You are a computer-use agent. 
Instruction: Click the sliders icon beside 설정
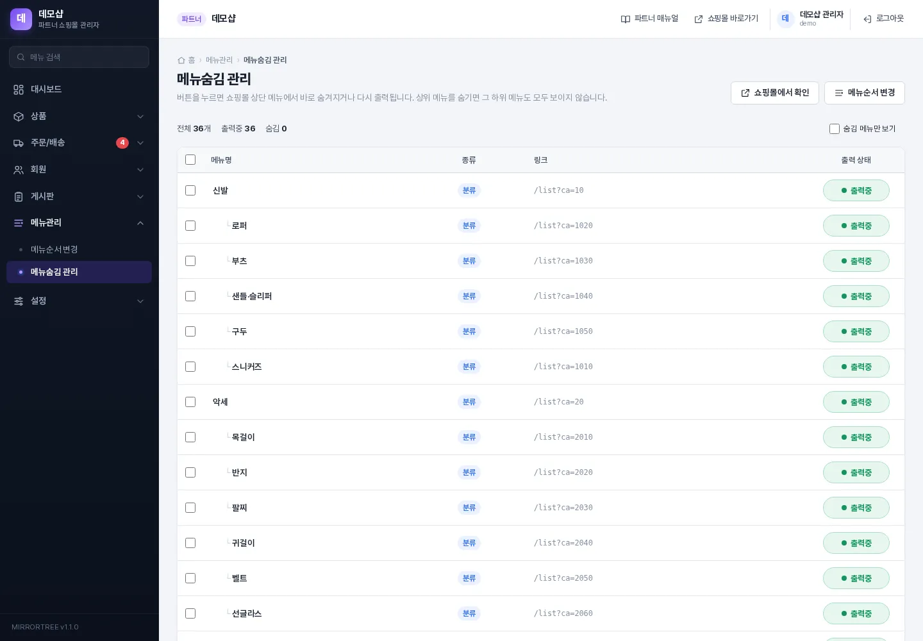(19, 301)
